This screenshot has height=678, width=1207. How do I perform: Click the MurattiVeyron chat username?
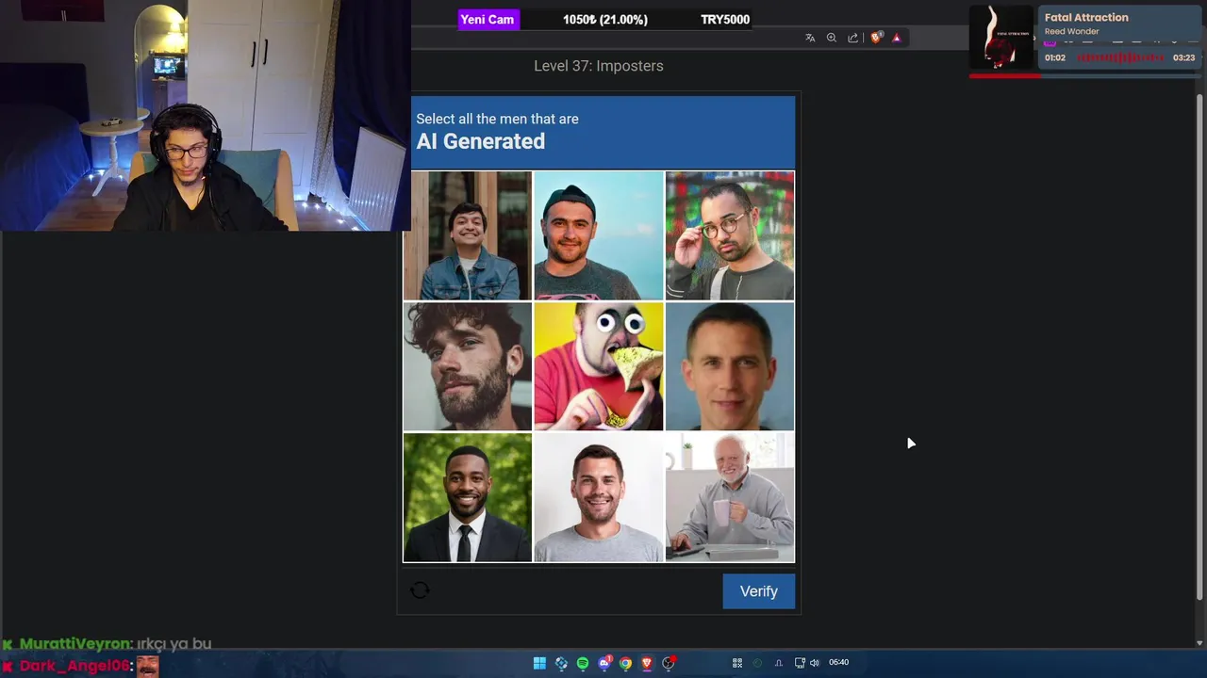[75, 644]
